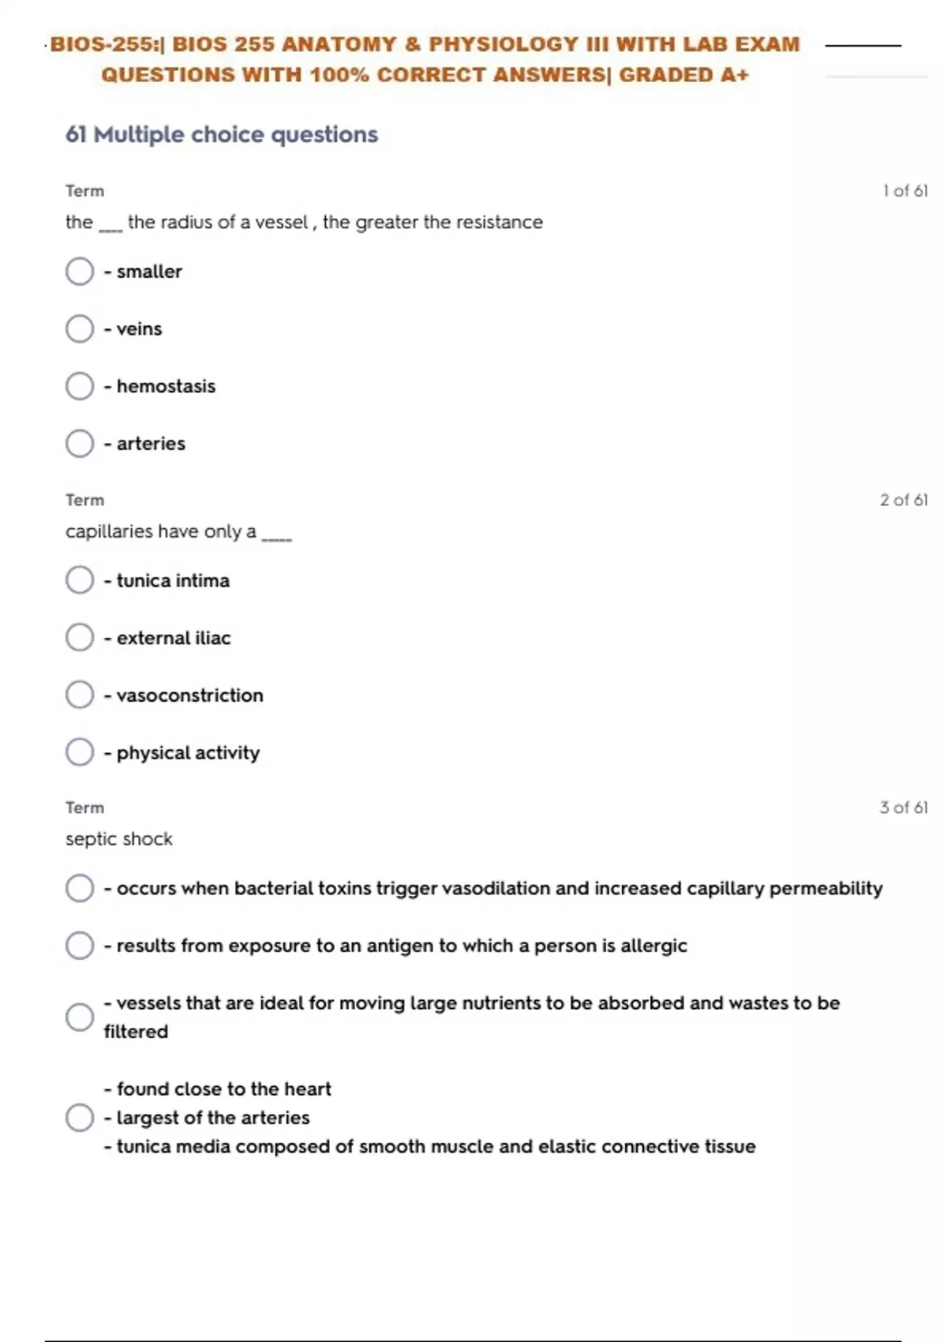Click the 'septic shock' term text
Screen dimensions: 947x1342
[x=119, y=839]
